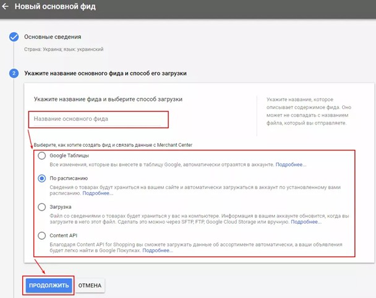Click the completed step checkmark icon

click(14, 37)
